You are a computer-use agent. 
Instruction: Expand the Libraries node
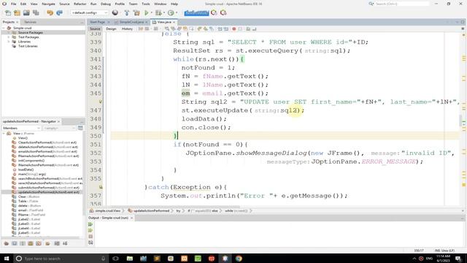(9, 42)
